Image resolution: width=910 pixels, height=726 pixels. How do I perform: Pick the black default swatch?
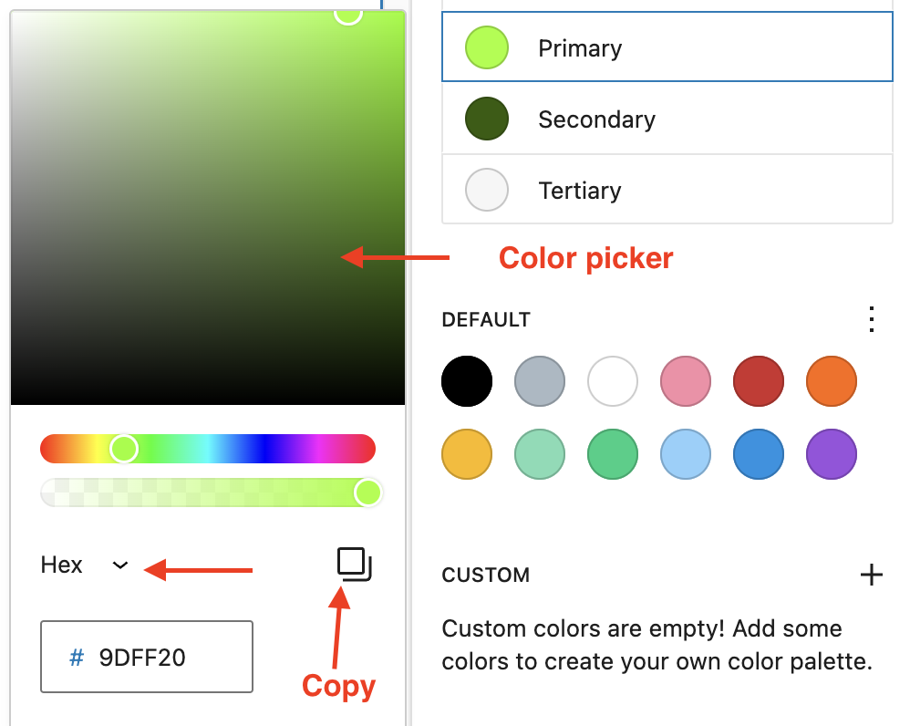[466, 381]
